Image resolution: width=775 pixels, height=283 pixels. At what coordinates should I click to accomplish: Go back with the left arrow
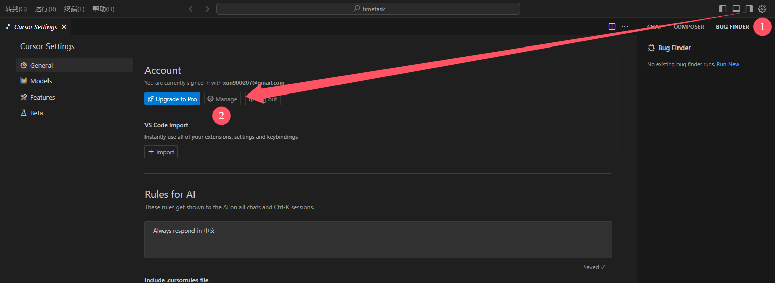192,9
